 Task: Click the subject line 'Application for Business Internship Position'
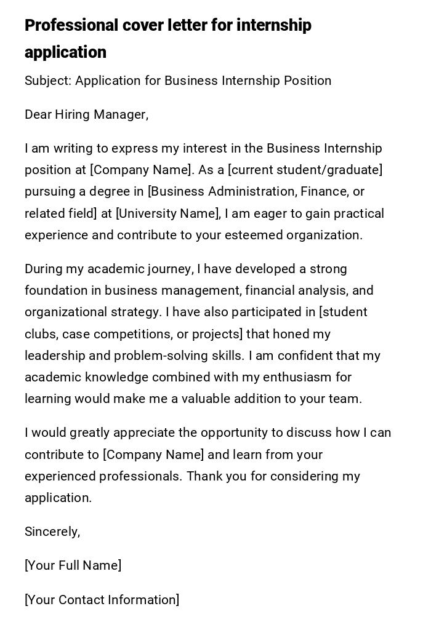click(203, 81)
